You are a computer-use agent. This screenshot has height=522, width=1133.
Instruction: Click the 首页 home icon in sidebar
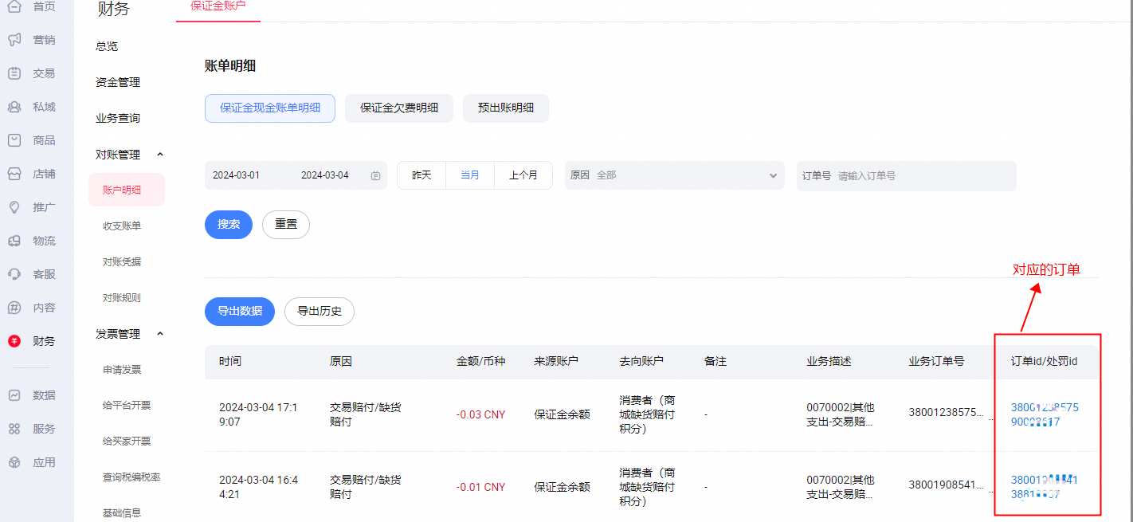pos(14,6)
